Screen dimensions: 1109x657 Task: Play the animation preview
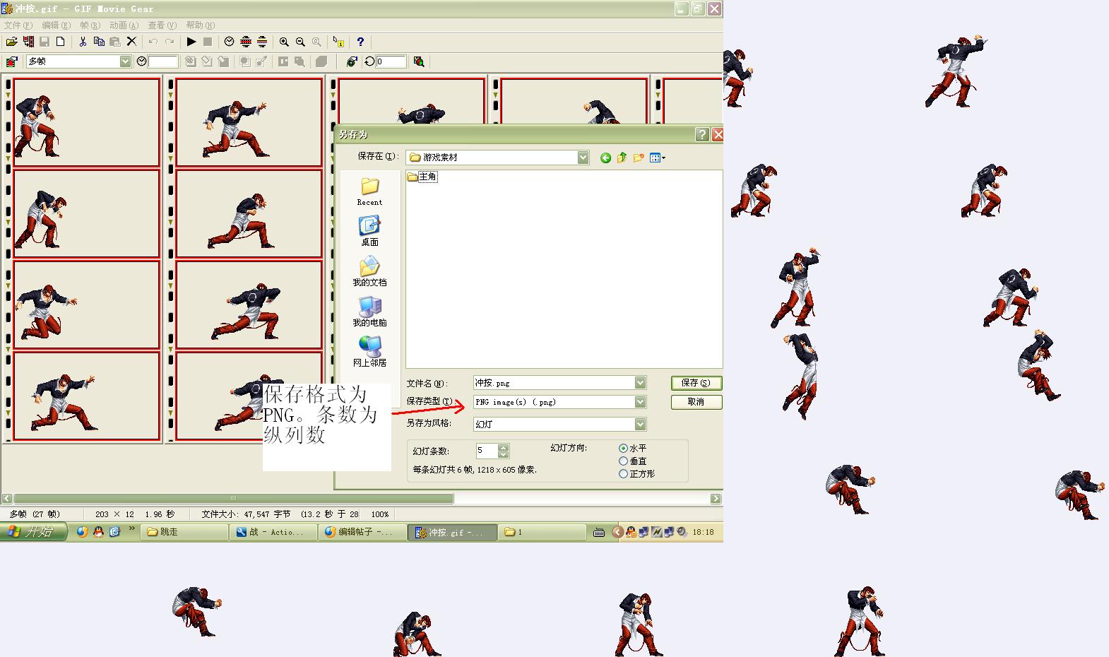tap(191, 42)
